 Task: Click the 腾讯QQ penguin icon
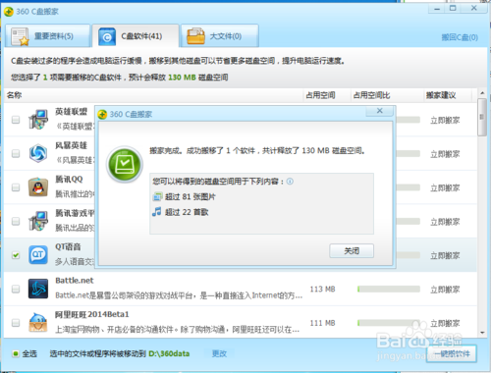(38, 187)
